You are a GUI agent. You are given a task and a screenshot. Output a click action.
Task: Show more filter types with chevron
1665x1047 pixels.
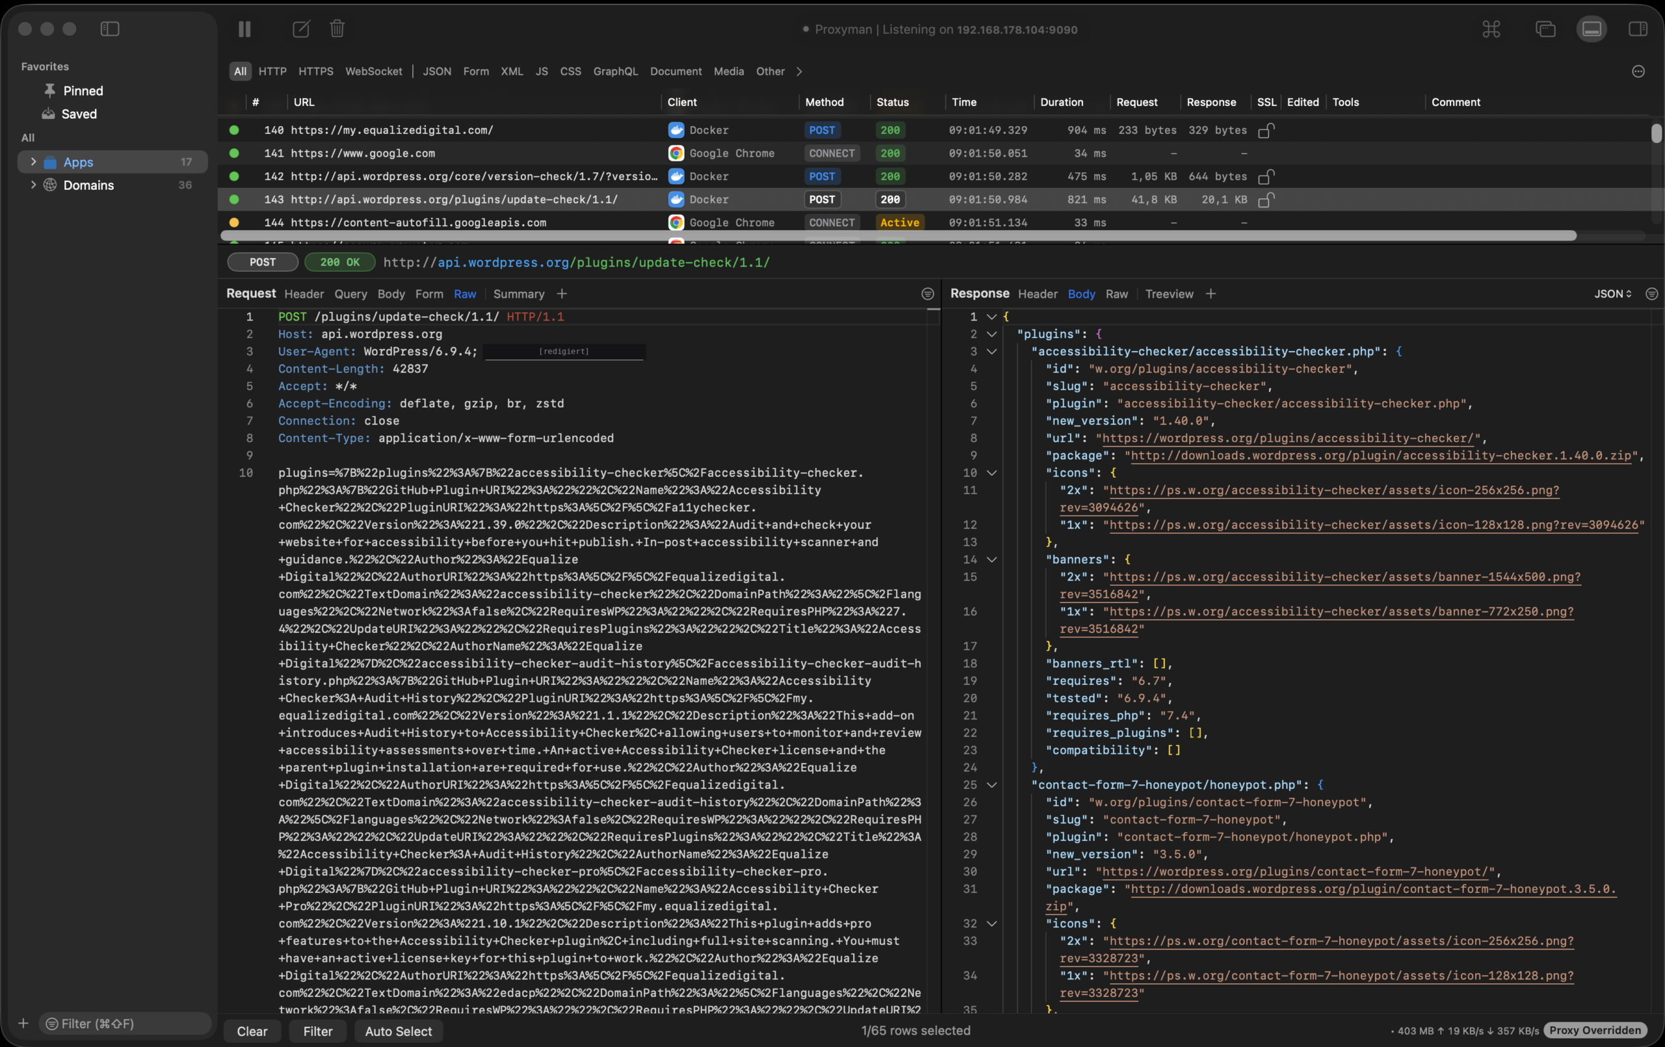[x=799, y=72]
